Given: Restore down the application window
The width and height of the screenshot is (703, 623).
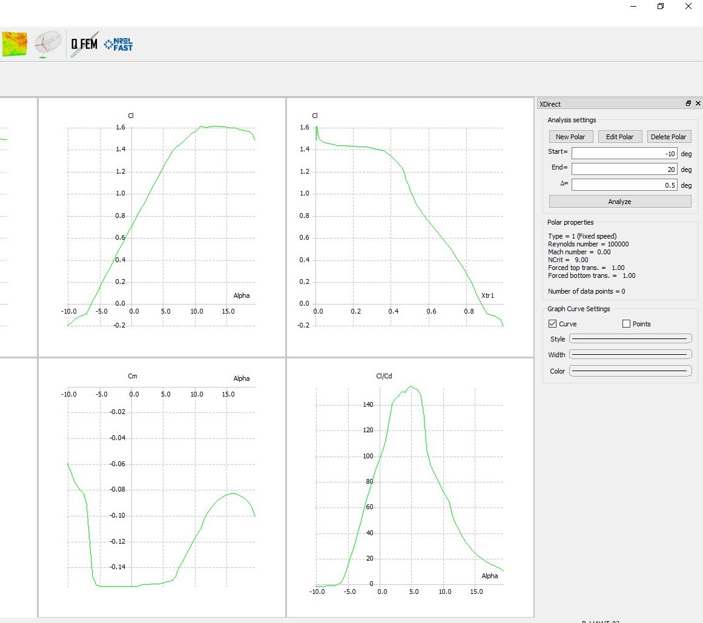Looking at the screenshot, I should pos(661,6).
